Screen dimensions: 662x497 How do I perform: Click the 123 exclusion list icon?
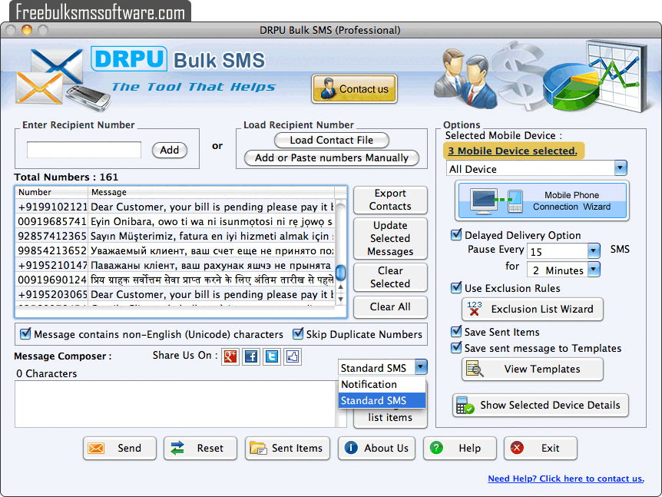pyautogui.click(x=474, y=309)
